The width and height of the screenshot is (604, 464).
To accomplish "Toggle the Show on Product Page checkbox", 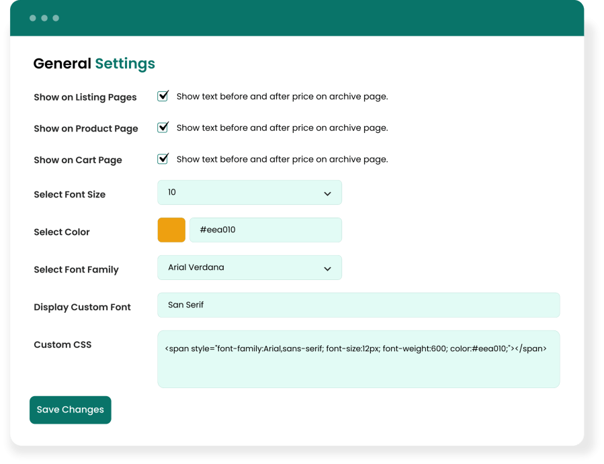I will (x=163, y=128).
